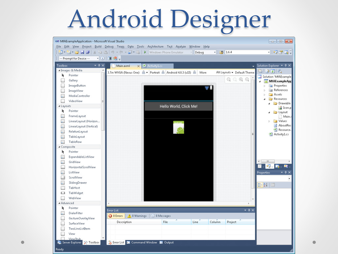The width and height of the screenshot is (338, 254).
Task: Click the Cut scissors icon
Action: coord(95,52)
